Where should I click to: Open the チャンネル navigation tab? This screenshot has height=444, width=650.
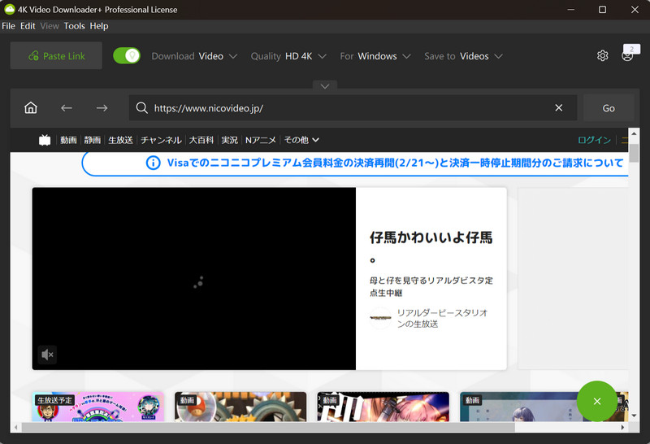[161, 140]
